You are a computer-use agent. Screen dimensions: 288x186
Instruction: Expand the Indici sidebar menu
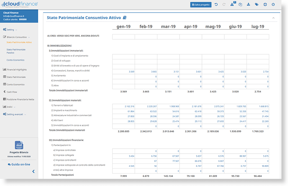9,107
